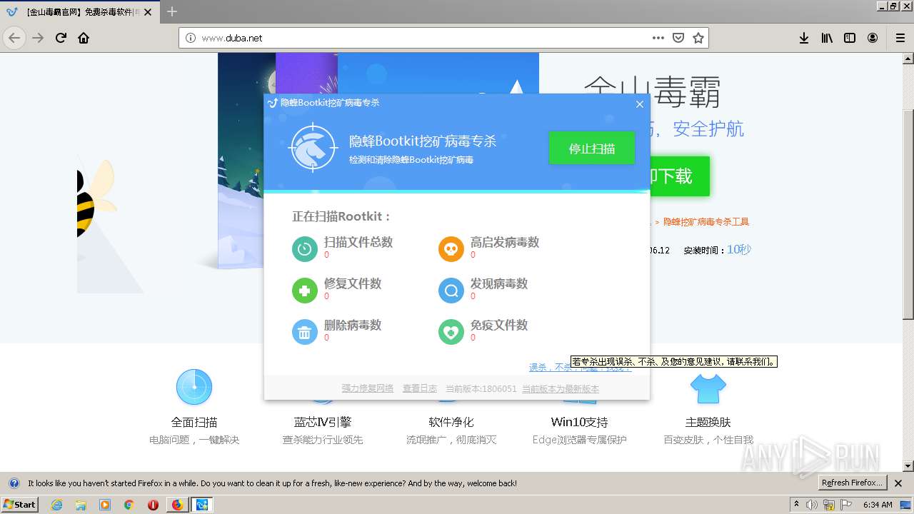Bookmark this page with the star icon
The image size is (914, 514).
coord(698,38)
